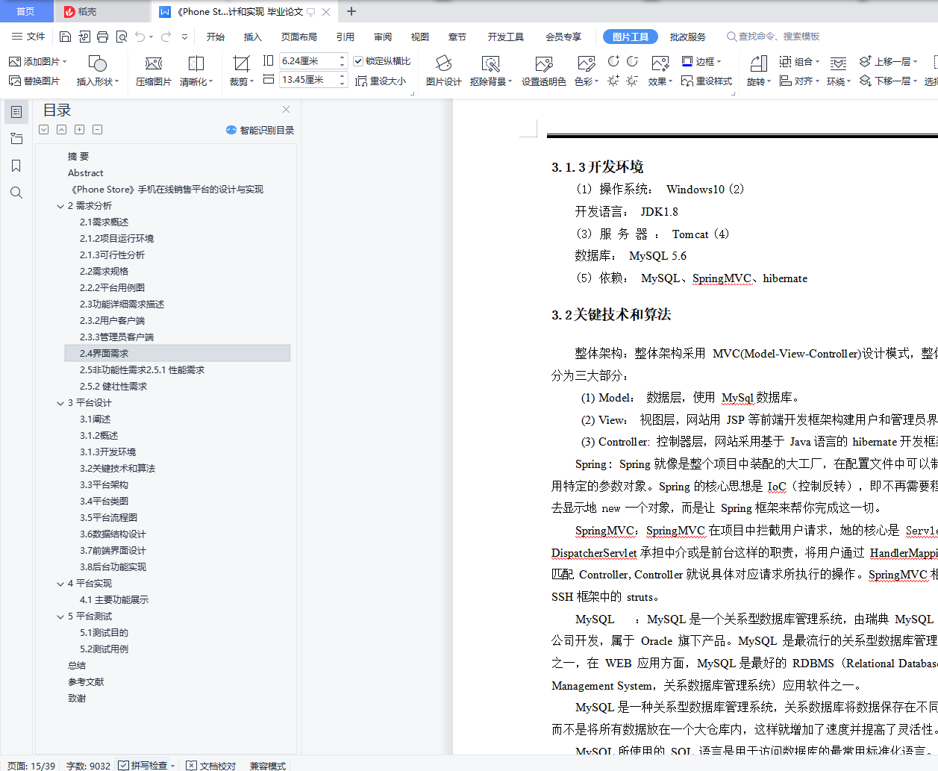Close the 目录 outline panel

(286, 110)
